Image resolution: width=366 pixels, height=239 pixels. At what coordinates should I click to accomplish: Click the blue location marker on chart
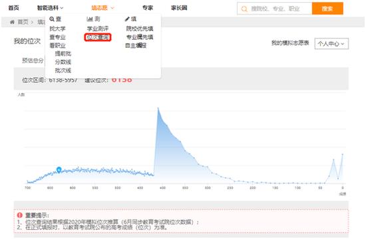pos(59,169)
